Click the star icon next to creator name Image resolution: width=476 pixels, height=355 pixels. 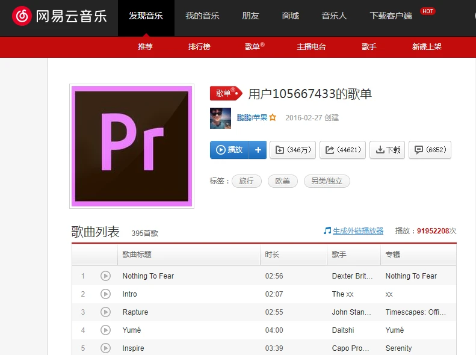273,117
